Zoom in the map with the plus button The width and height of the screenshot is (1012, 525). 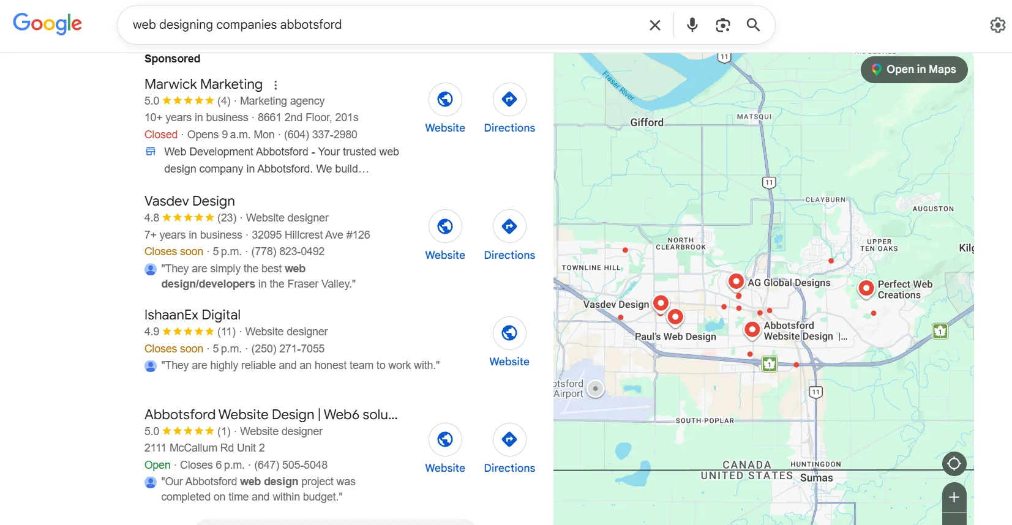tap(954, 497)
